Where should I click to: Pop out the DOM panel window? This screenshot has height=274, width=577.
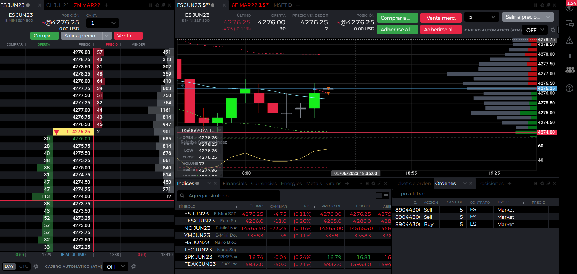(163, 5)
